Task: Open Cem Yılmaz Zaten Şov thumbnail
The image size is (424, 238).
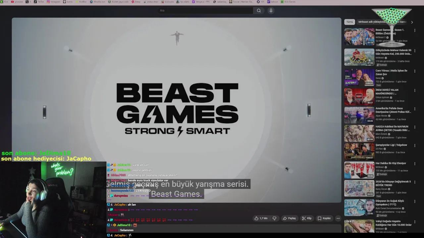Action: coord(359,77)
